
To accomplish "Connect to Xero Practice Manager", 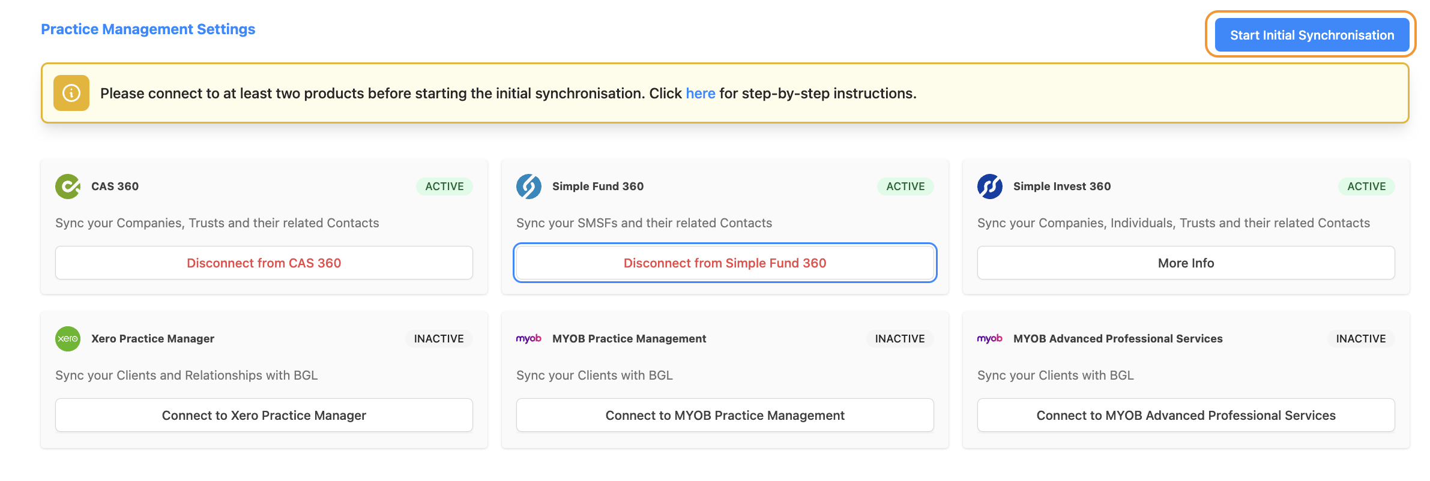I will coord(264,415).
